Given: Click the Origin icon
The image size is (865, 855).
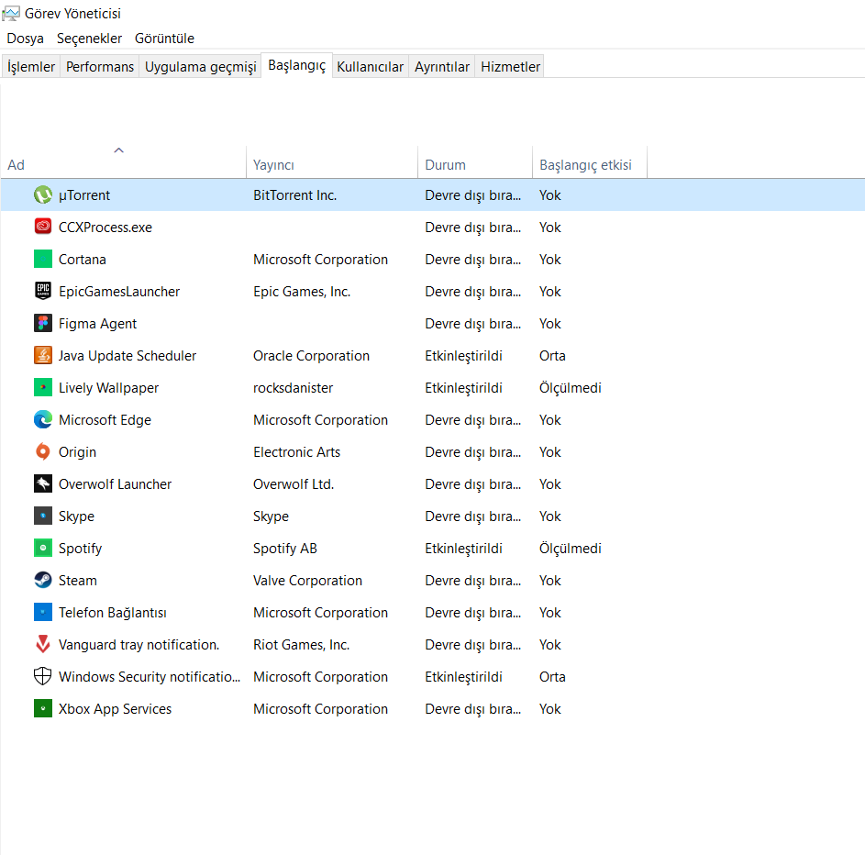Looking at the screenshot, I should point(43,451).
